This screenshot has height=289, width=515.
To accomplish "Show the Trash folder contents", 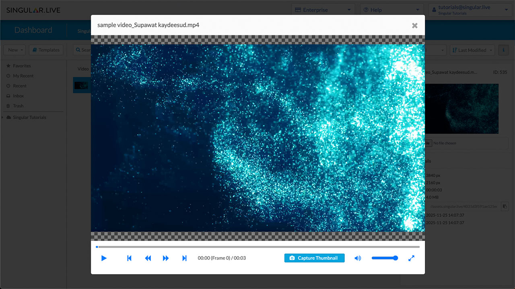I will coord(18,106).
